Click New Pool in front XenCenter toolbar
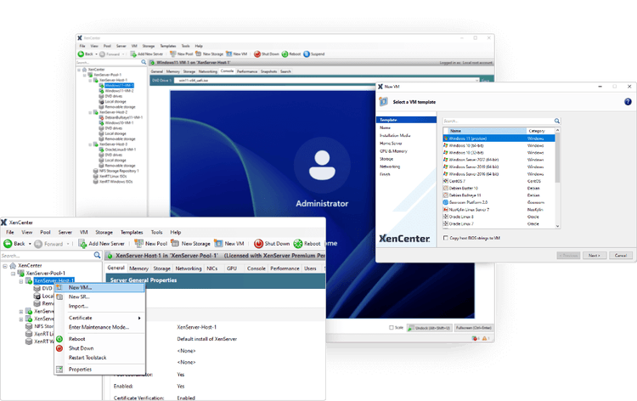The height and width of the screenshot is (401, 637). pos(150,243)
